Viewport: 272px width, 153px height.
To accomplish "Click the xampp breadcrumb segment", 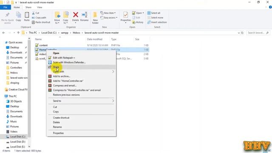I will 65,33.
